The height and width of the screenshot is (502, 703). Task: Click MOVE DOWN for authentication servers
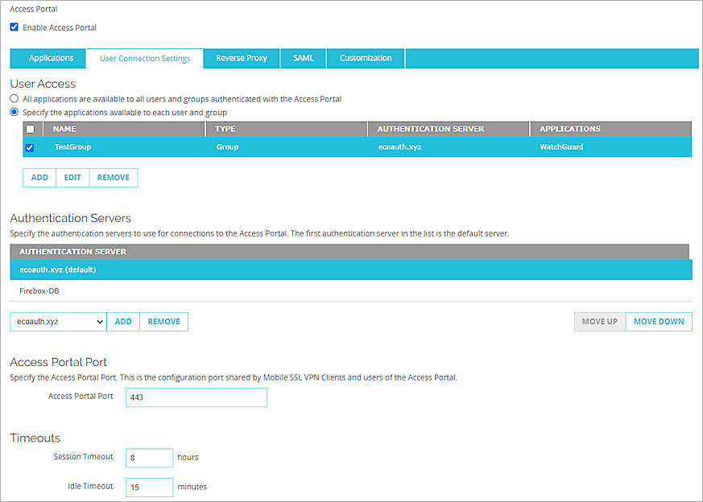(658, 321)
